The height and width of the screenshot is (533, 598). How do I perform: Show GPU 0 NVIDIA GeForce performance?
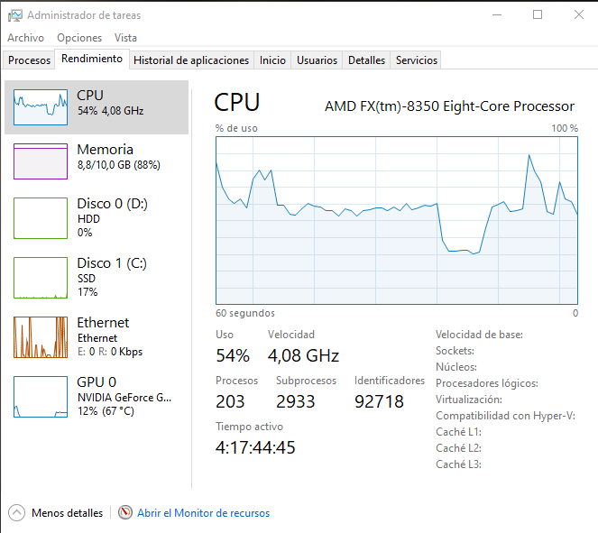pos(99,396)
